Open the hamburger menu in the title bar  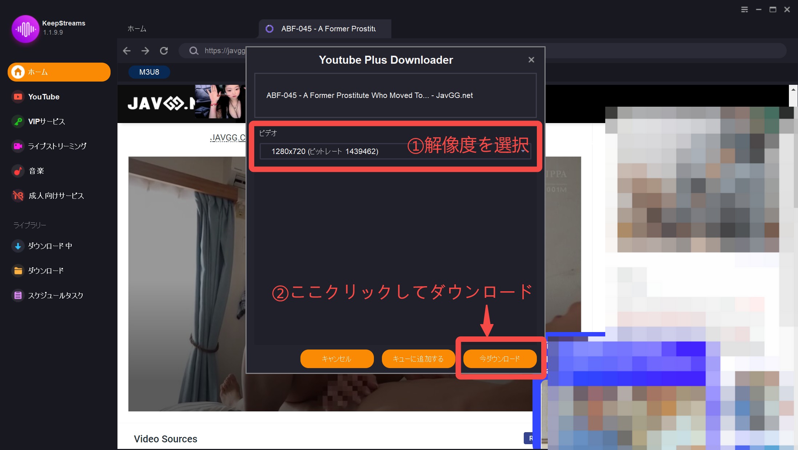point(744,10)
